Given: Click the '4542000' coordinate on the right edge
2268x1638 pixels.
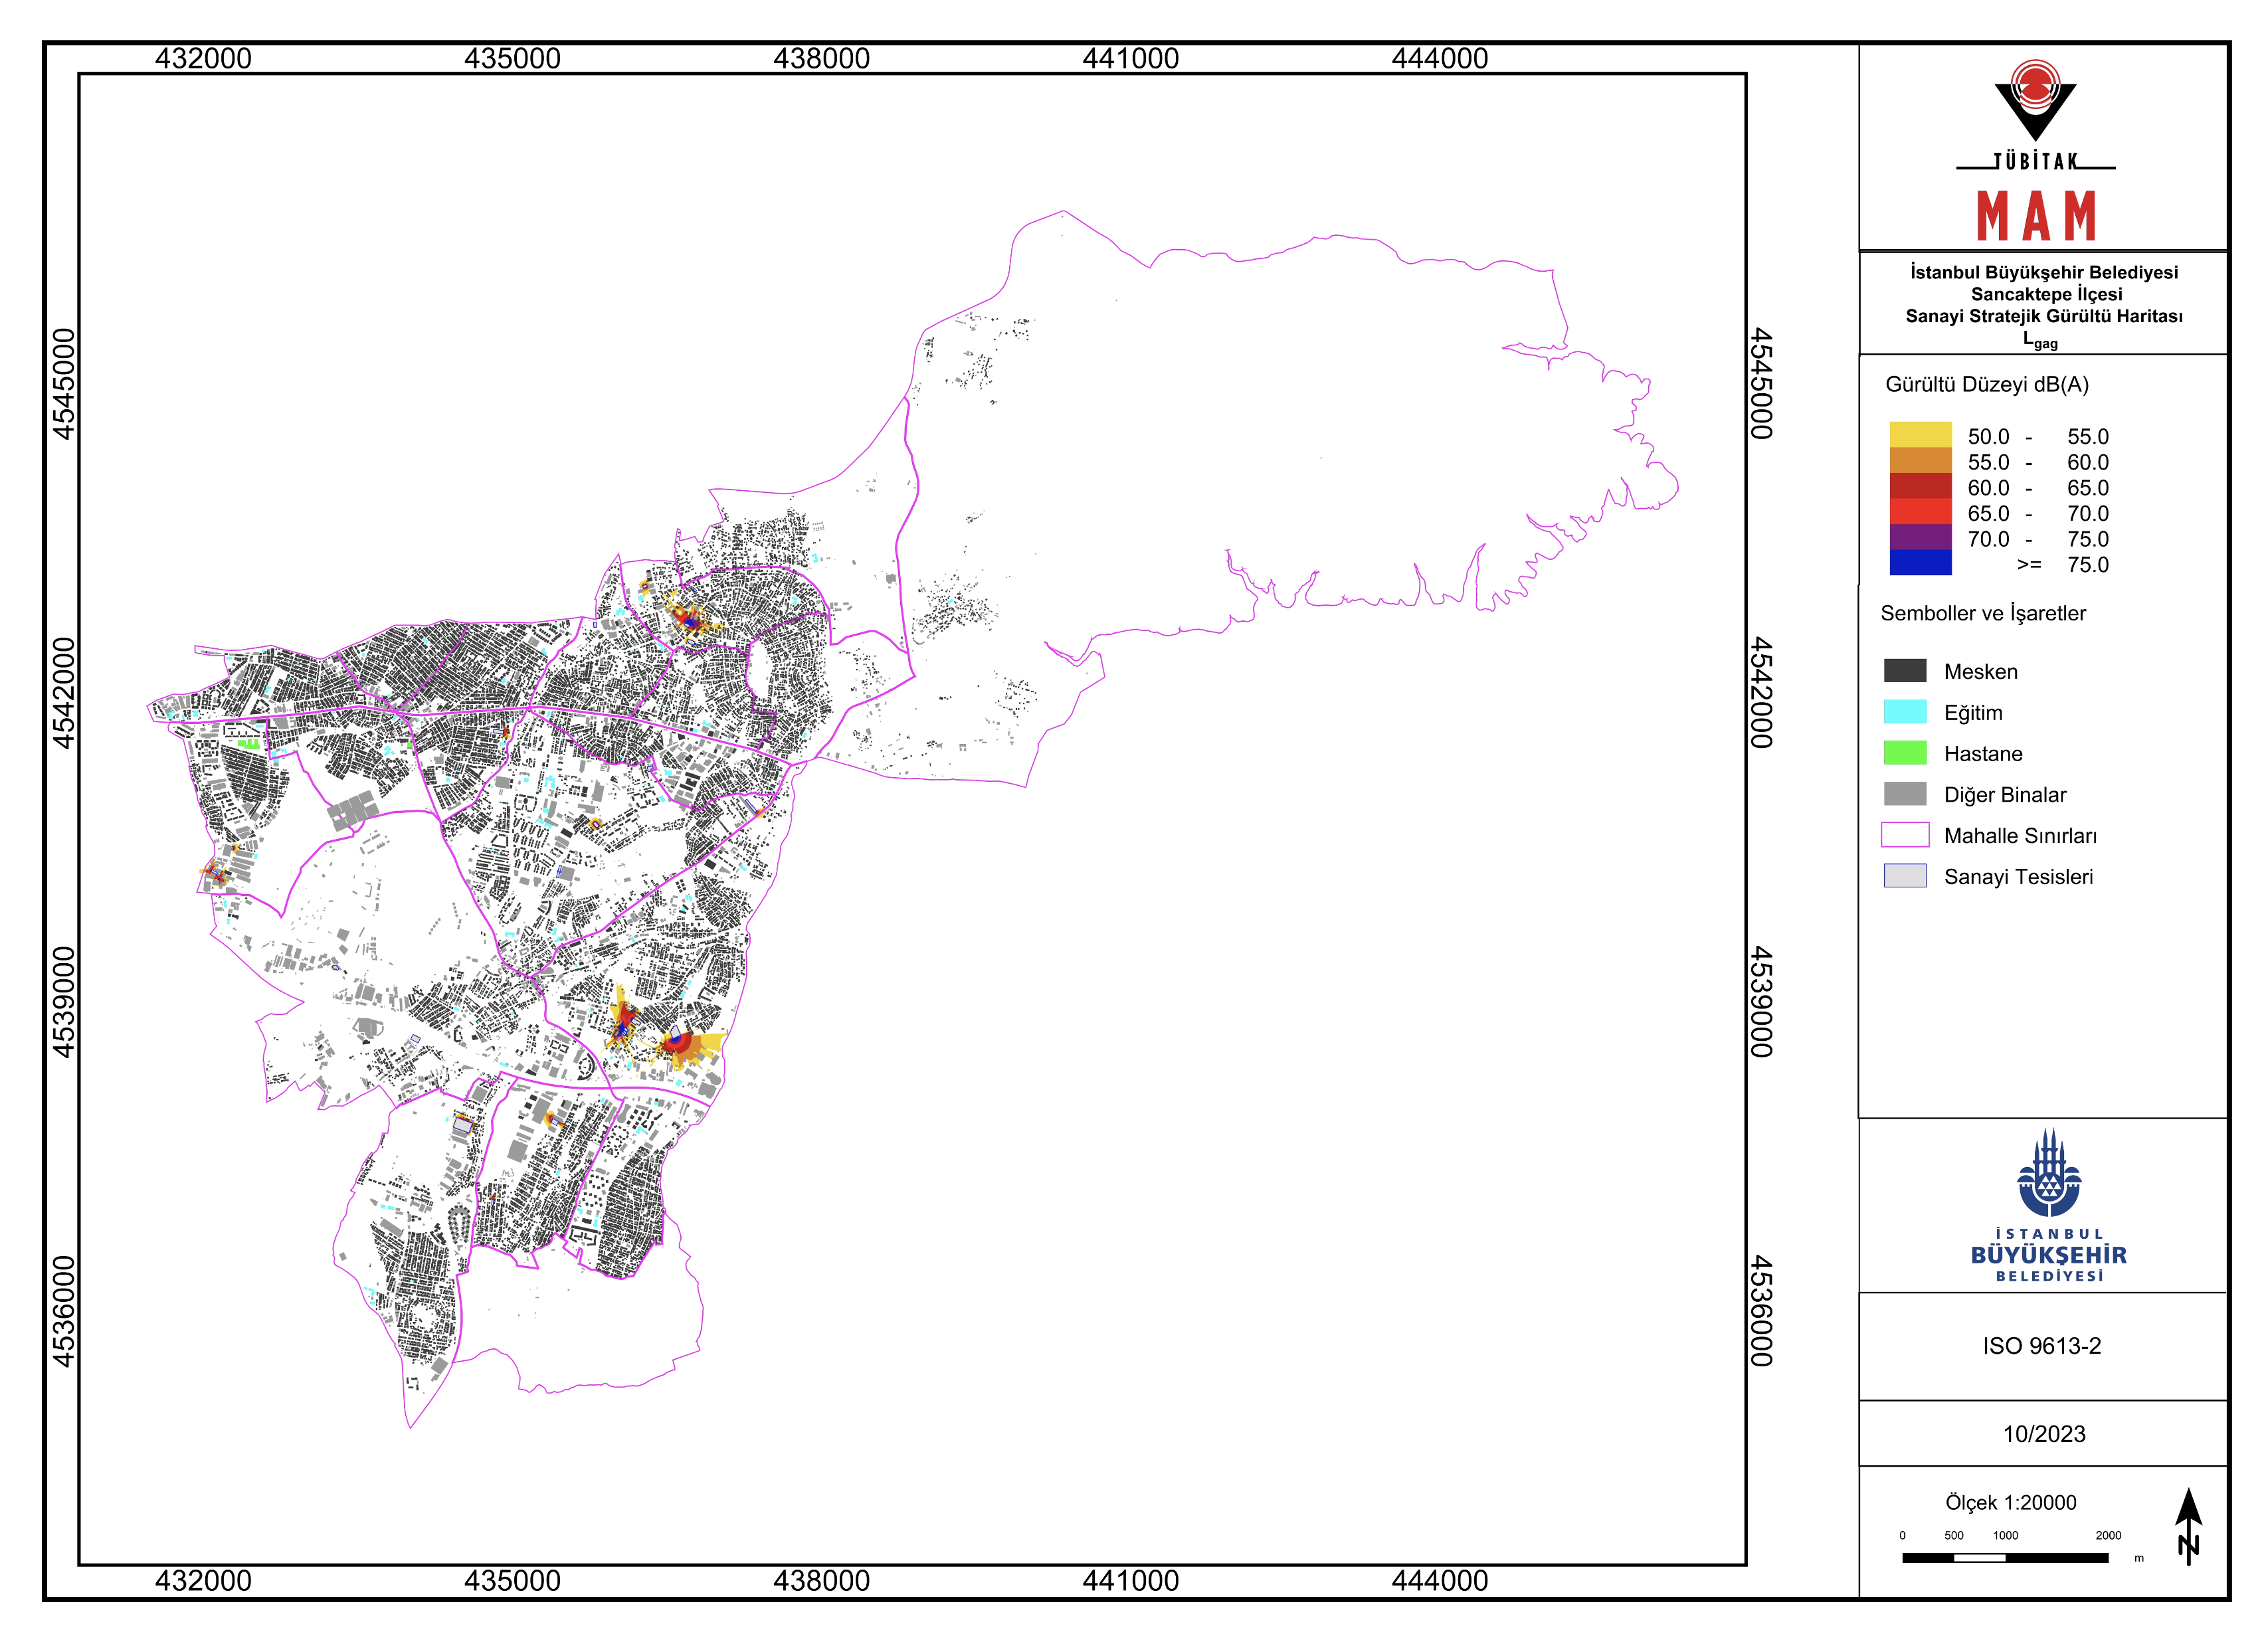Looking at the screenshot, I should [1761, 693].
